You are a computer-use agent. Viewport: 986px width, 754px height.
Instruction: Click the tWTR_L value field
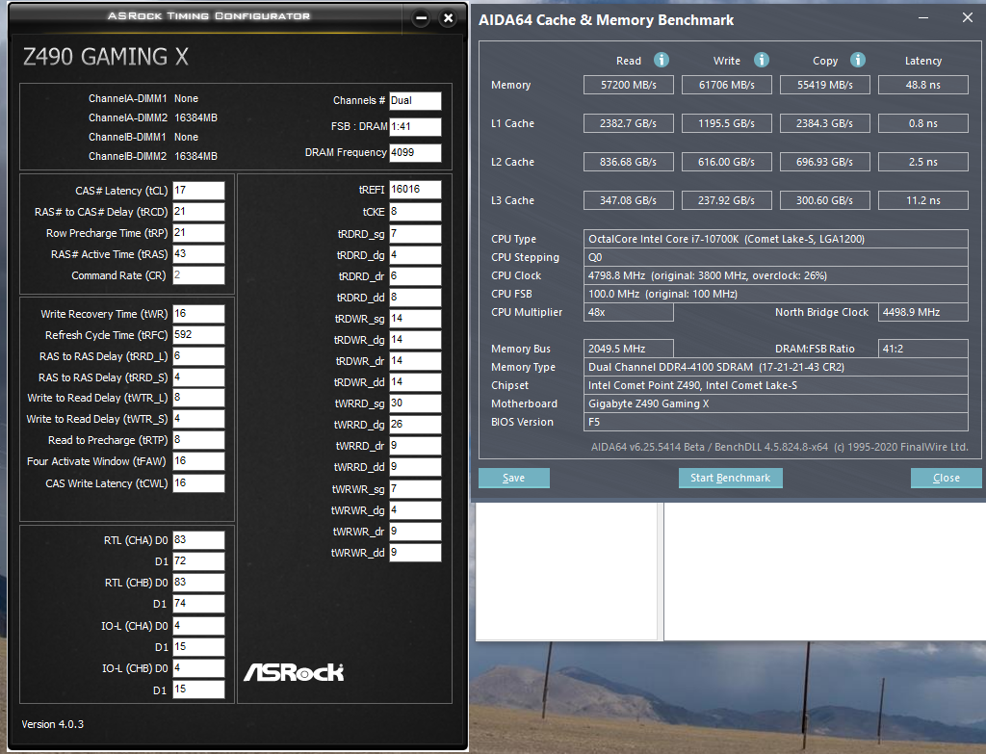pyautogui.click(x=198, y=398)
